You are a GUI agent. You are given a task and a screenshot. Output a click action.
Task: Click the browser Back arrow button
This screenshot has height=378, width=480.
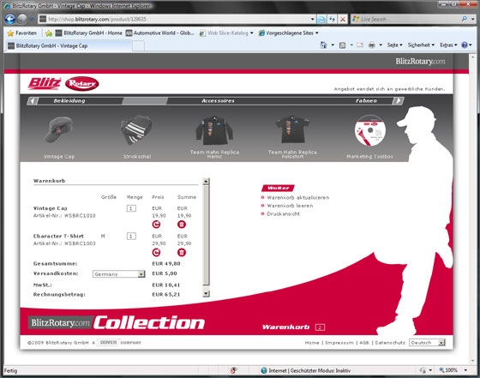pos(10,19)
